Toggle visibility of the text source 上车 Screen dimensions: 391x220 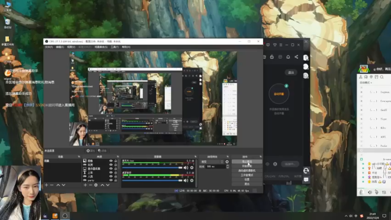pyautogui.click(x=111, y=173)
